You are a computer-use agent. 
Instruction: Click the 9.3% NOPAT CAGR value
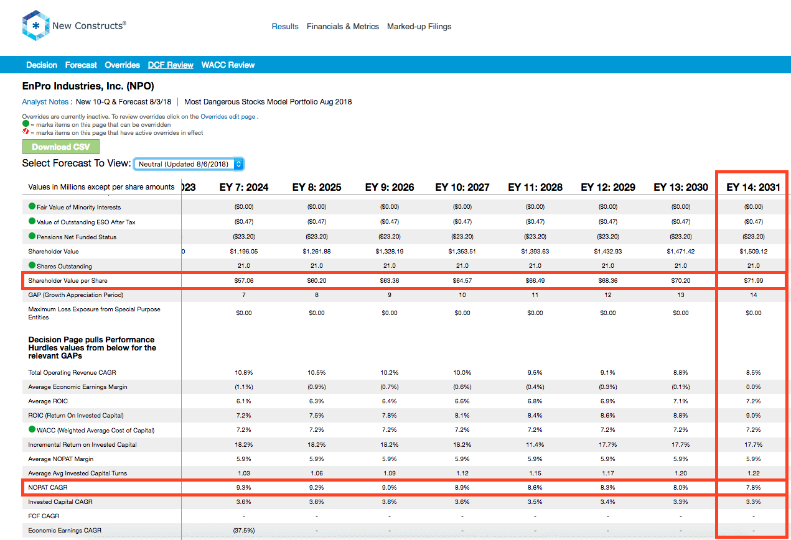244,487
